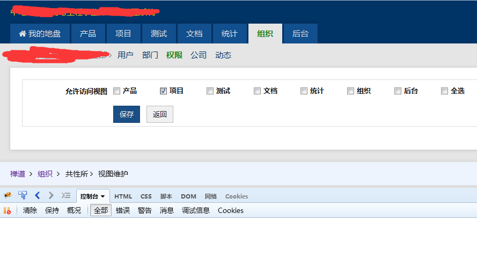Check the 产品 view checkbox

pos(116,91)
